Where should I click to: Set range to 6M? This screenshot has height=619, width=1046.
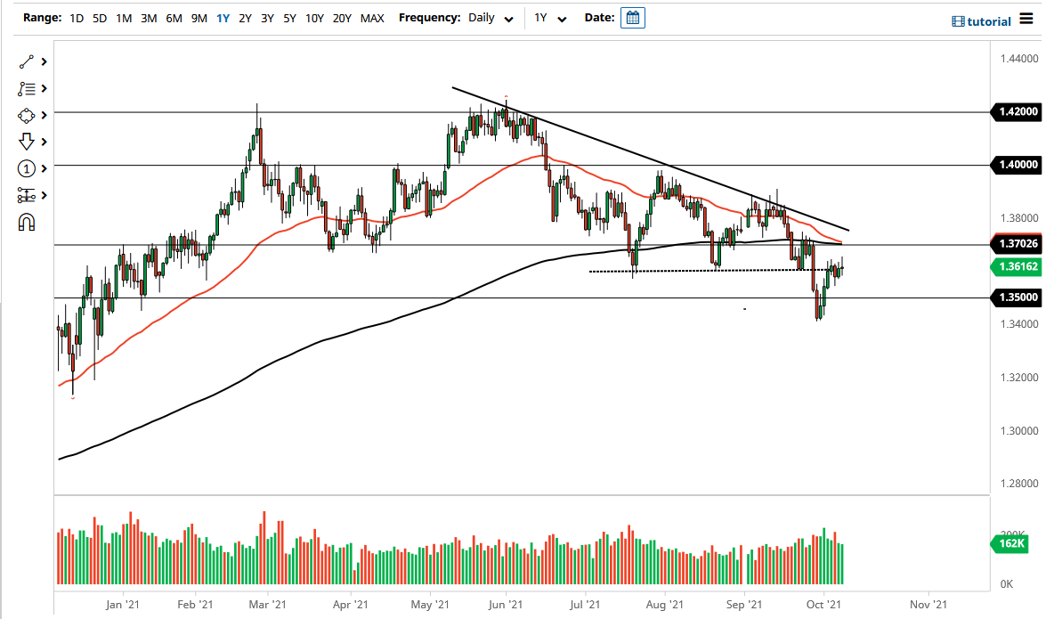coord(174,18)
